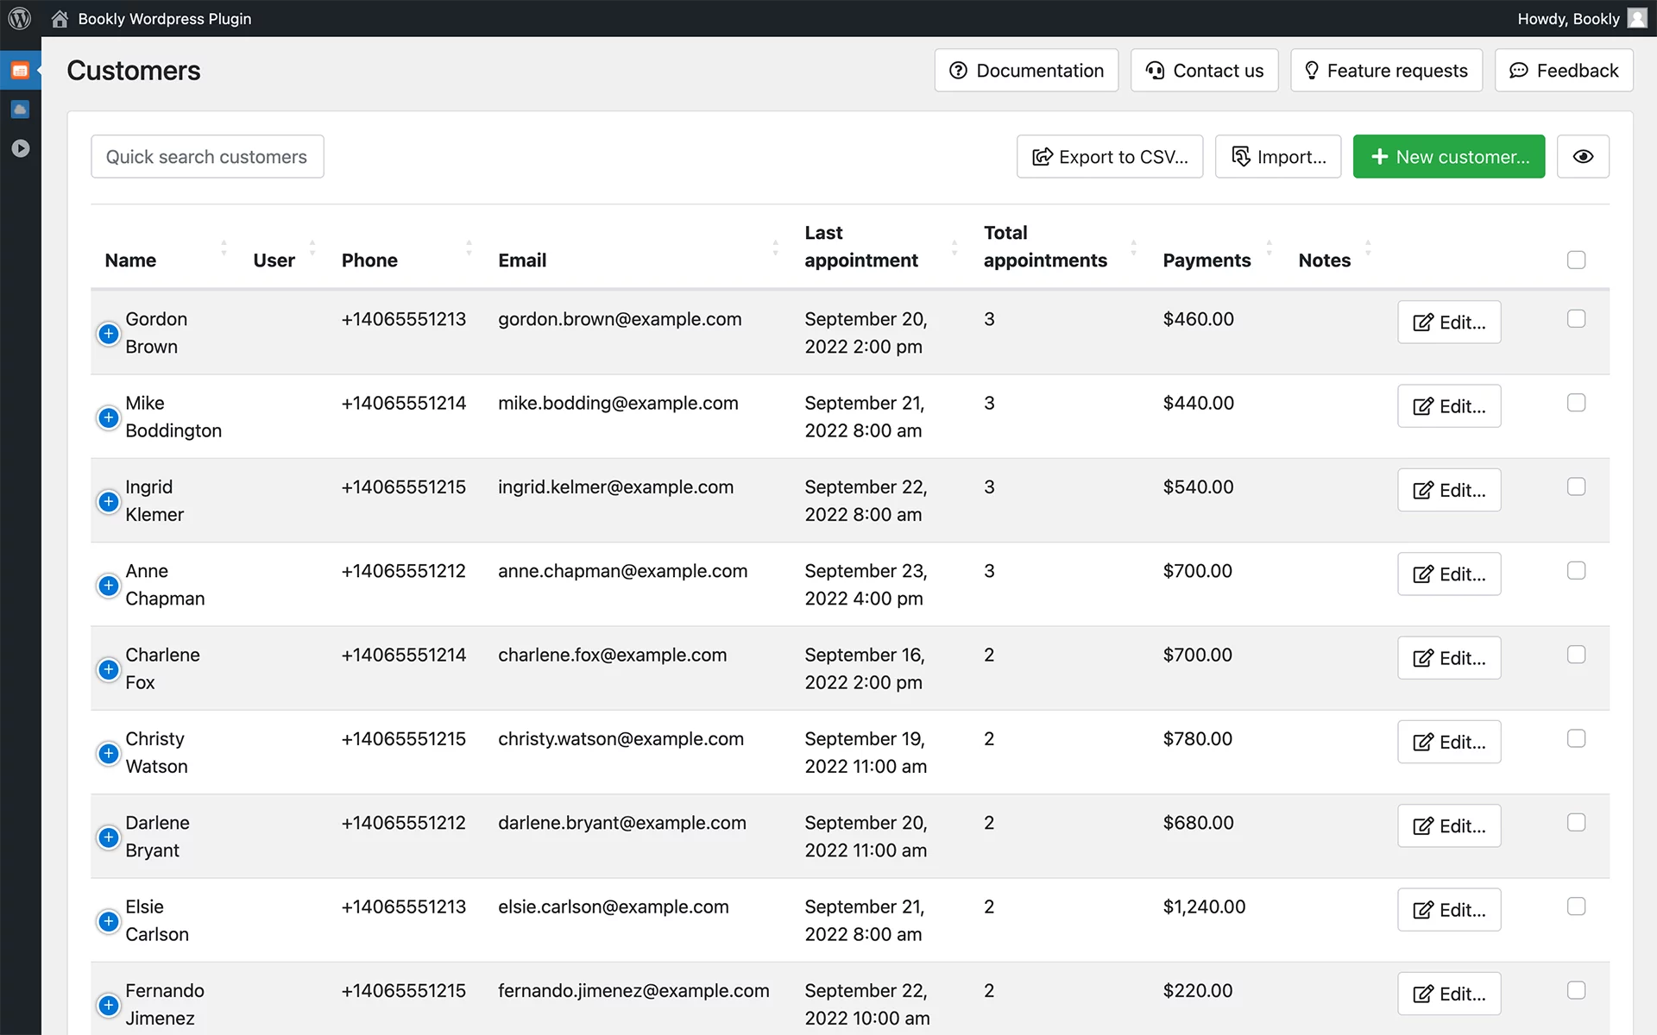This screenshot has width=1657, height=1035.
Task: Click the WordPress logo icon
Action: [20, 18]
